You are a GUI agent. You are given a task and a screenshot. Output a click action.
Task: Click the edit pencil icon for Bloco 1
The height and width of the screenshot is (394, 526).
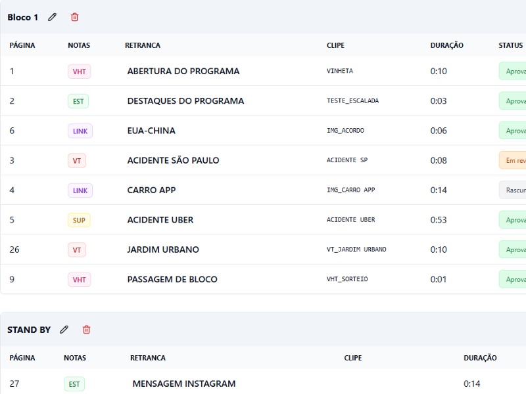click(x=53, y=17)
